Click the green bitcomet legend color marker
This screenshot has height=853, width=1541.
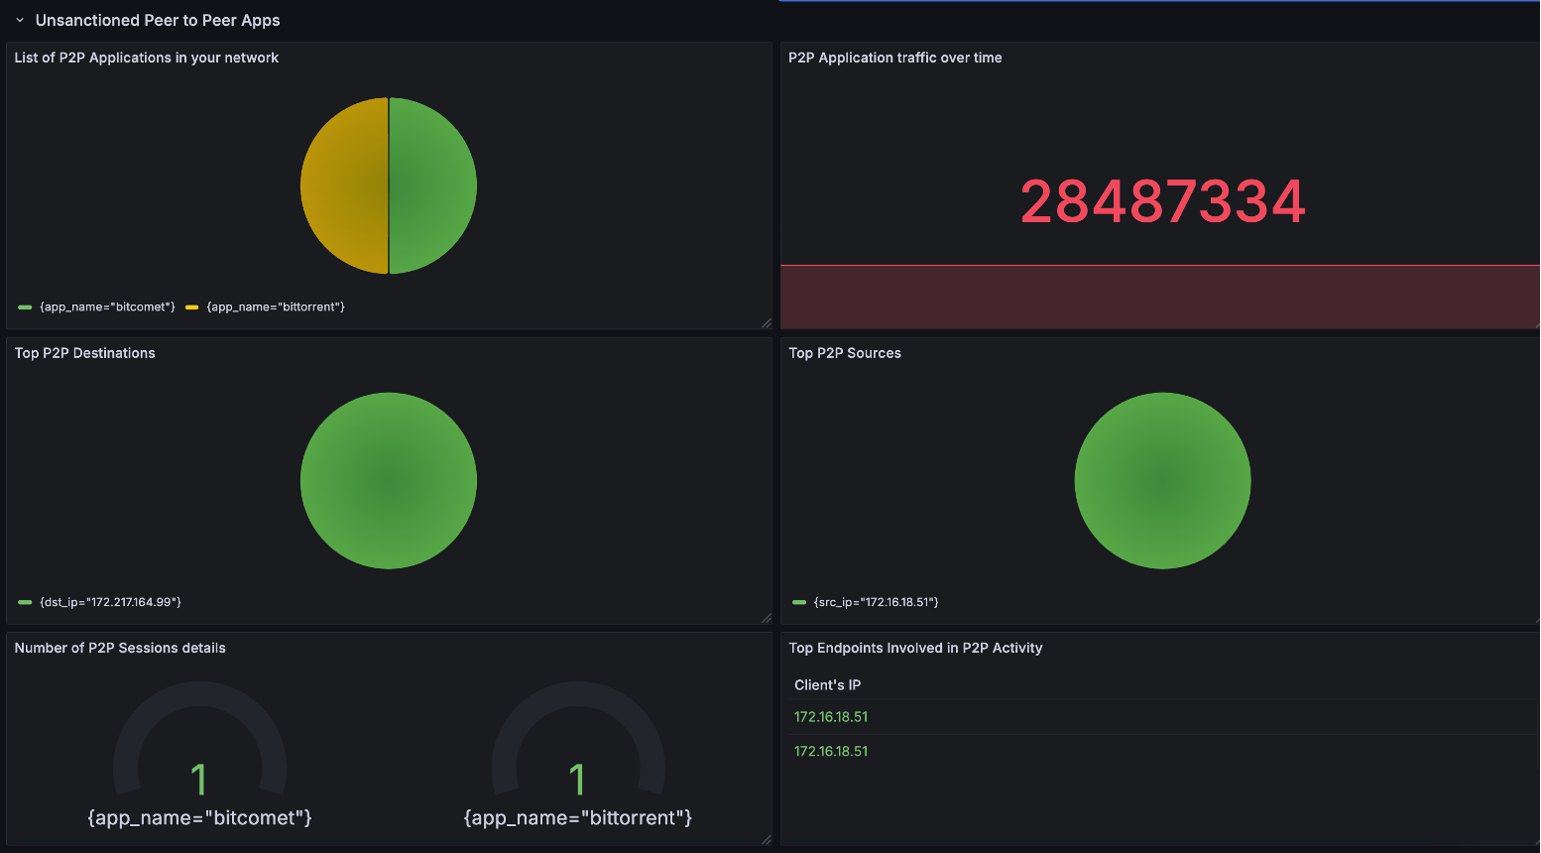(25, 307)
